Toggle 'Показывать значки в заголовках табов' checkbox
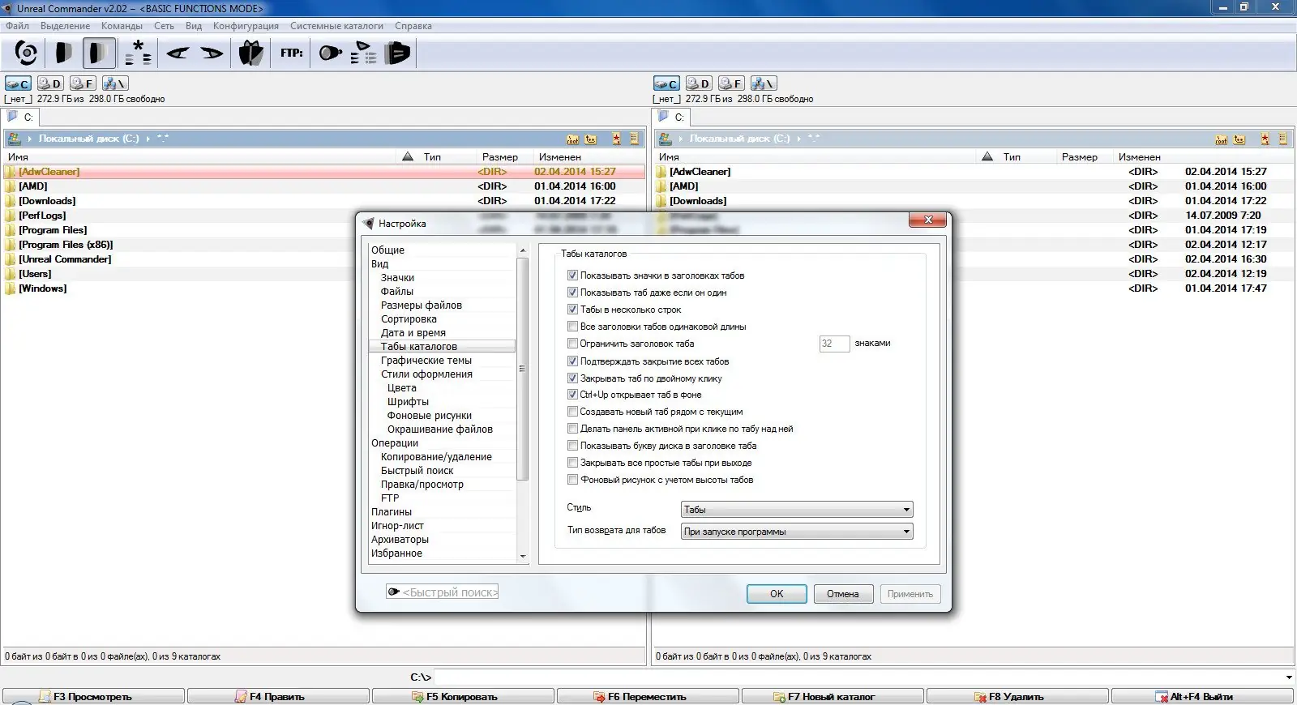 click(x=572, y=276)
